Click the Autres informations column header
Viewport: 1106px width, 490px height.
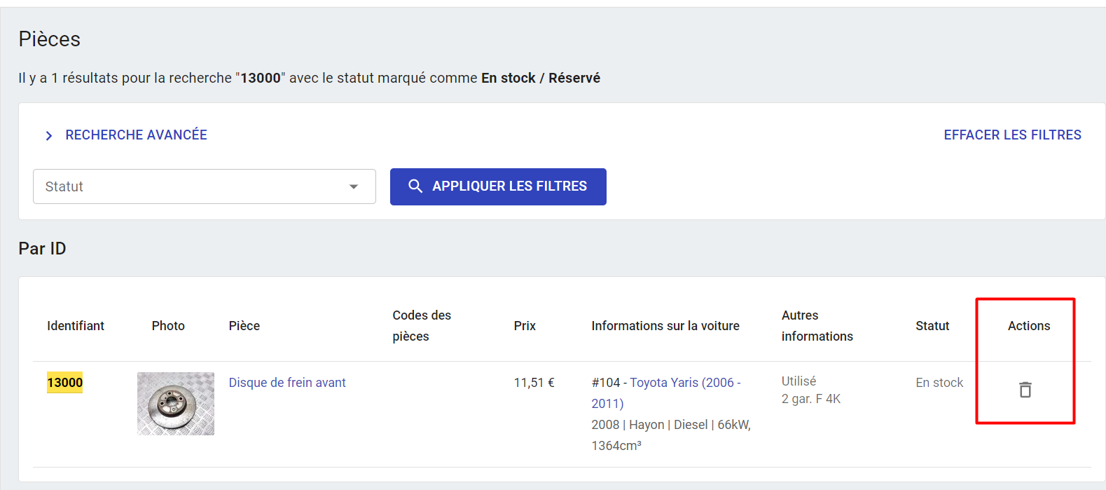817,326
